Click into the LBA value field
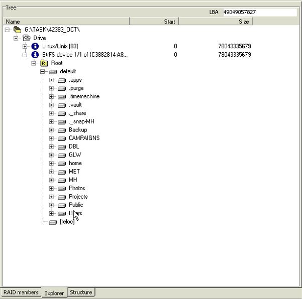This screenshot has width=302, height=299. (x=260, y=13)
